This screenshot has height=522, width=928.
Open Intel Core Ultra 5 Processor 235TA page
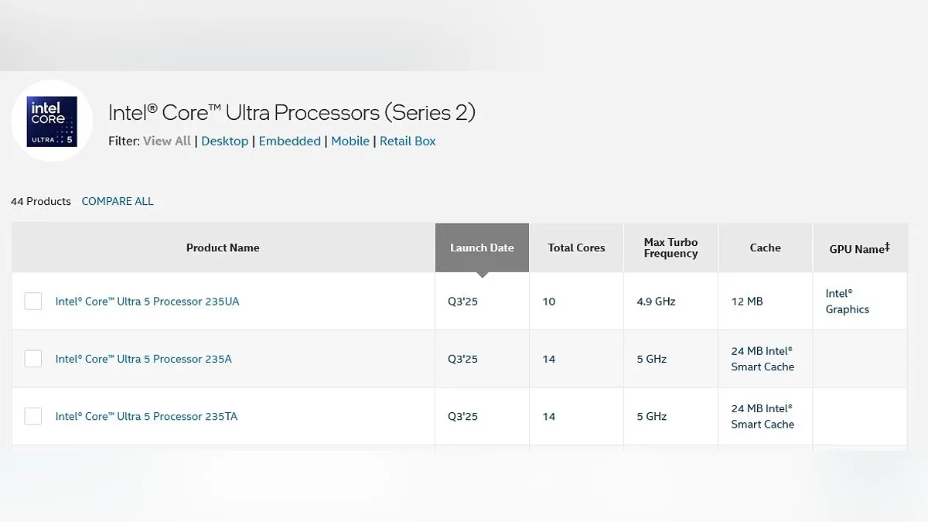(x=146, y=416)
